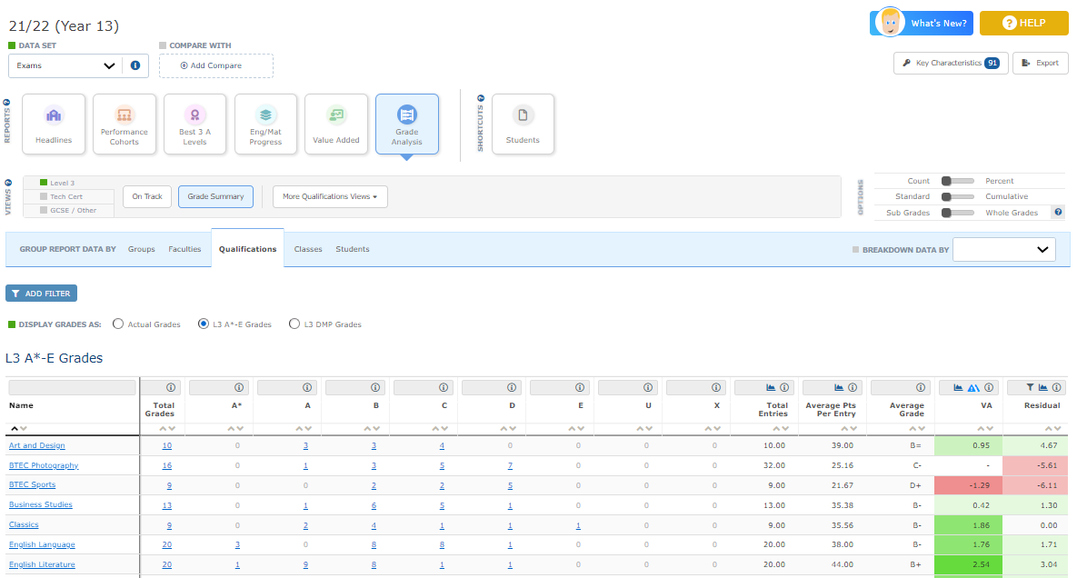Click the chart icon above VA column

[958, 387]
